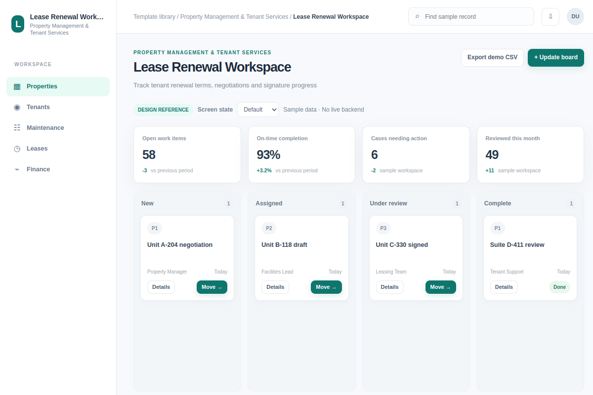Click the DESIGN REFERENCE tag
593x395 pixels.
click(163, 110)
